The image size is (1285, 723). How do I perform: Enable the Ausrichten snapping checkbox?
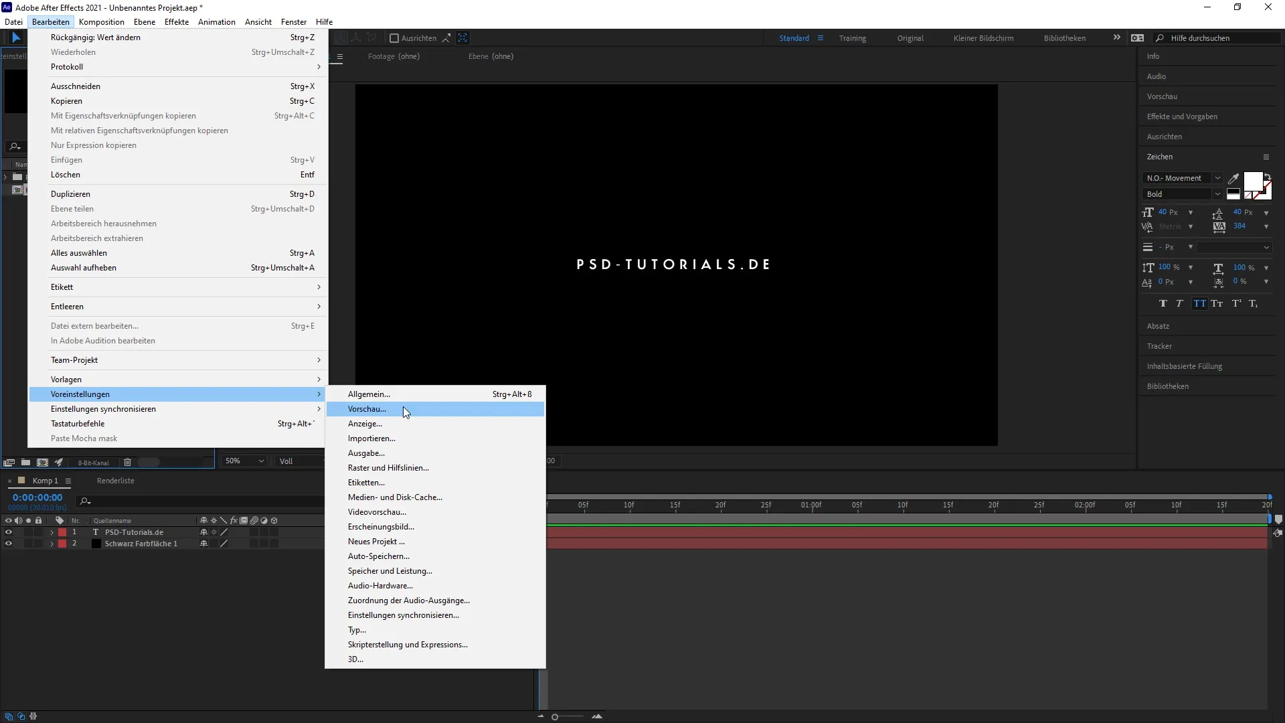coord(394,38)
